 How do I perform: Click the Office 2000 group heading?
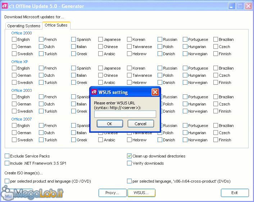point(22,33)
